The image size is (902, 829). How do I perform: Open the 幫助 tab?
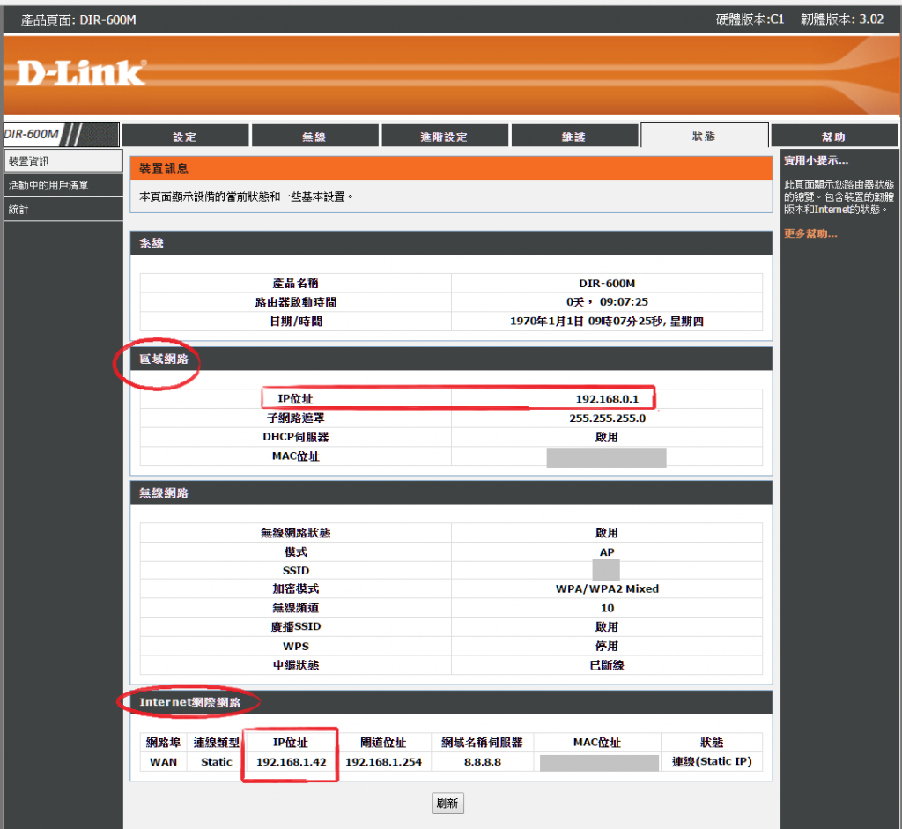tap(833, 137)
